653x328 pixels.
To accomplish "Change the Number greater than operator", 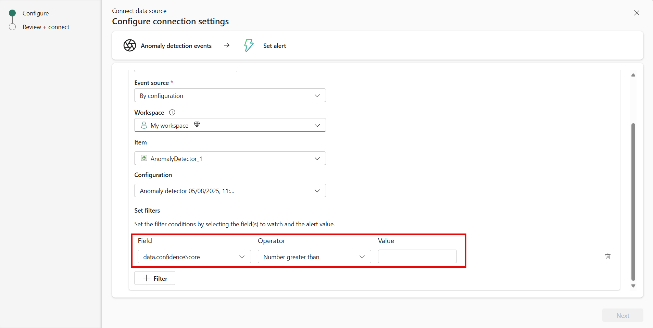I will click(314, 257).
